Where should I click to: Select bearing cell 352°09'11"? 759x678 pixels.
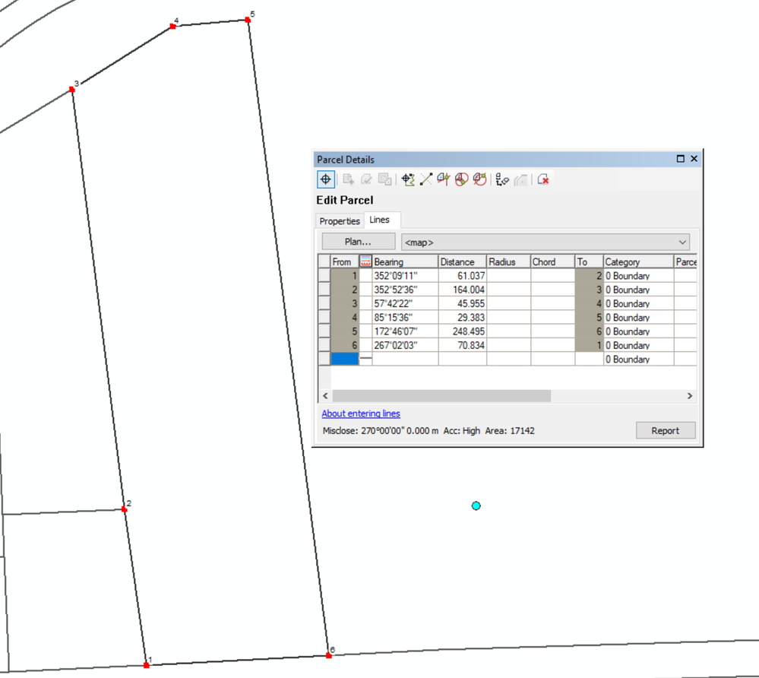click(x=405, y=276)
